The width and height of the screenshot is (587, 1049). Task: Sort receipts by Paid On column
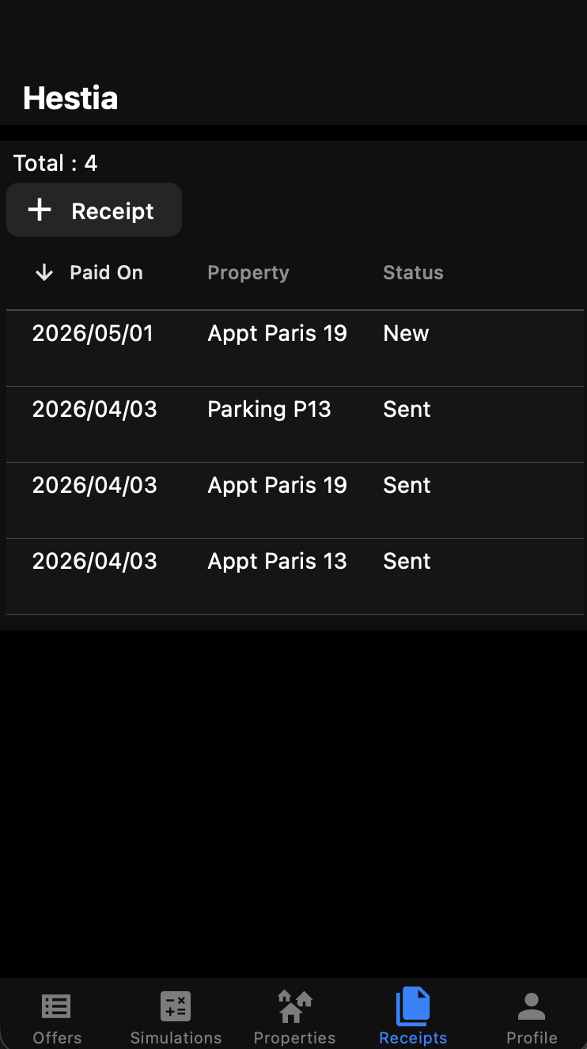(106, 273)
